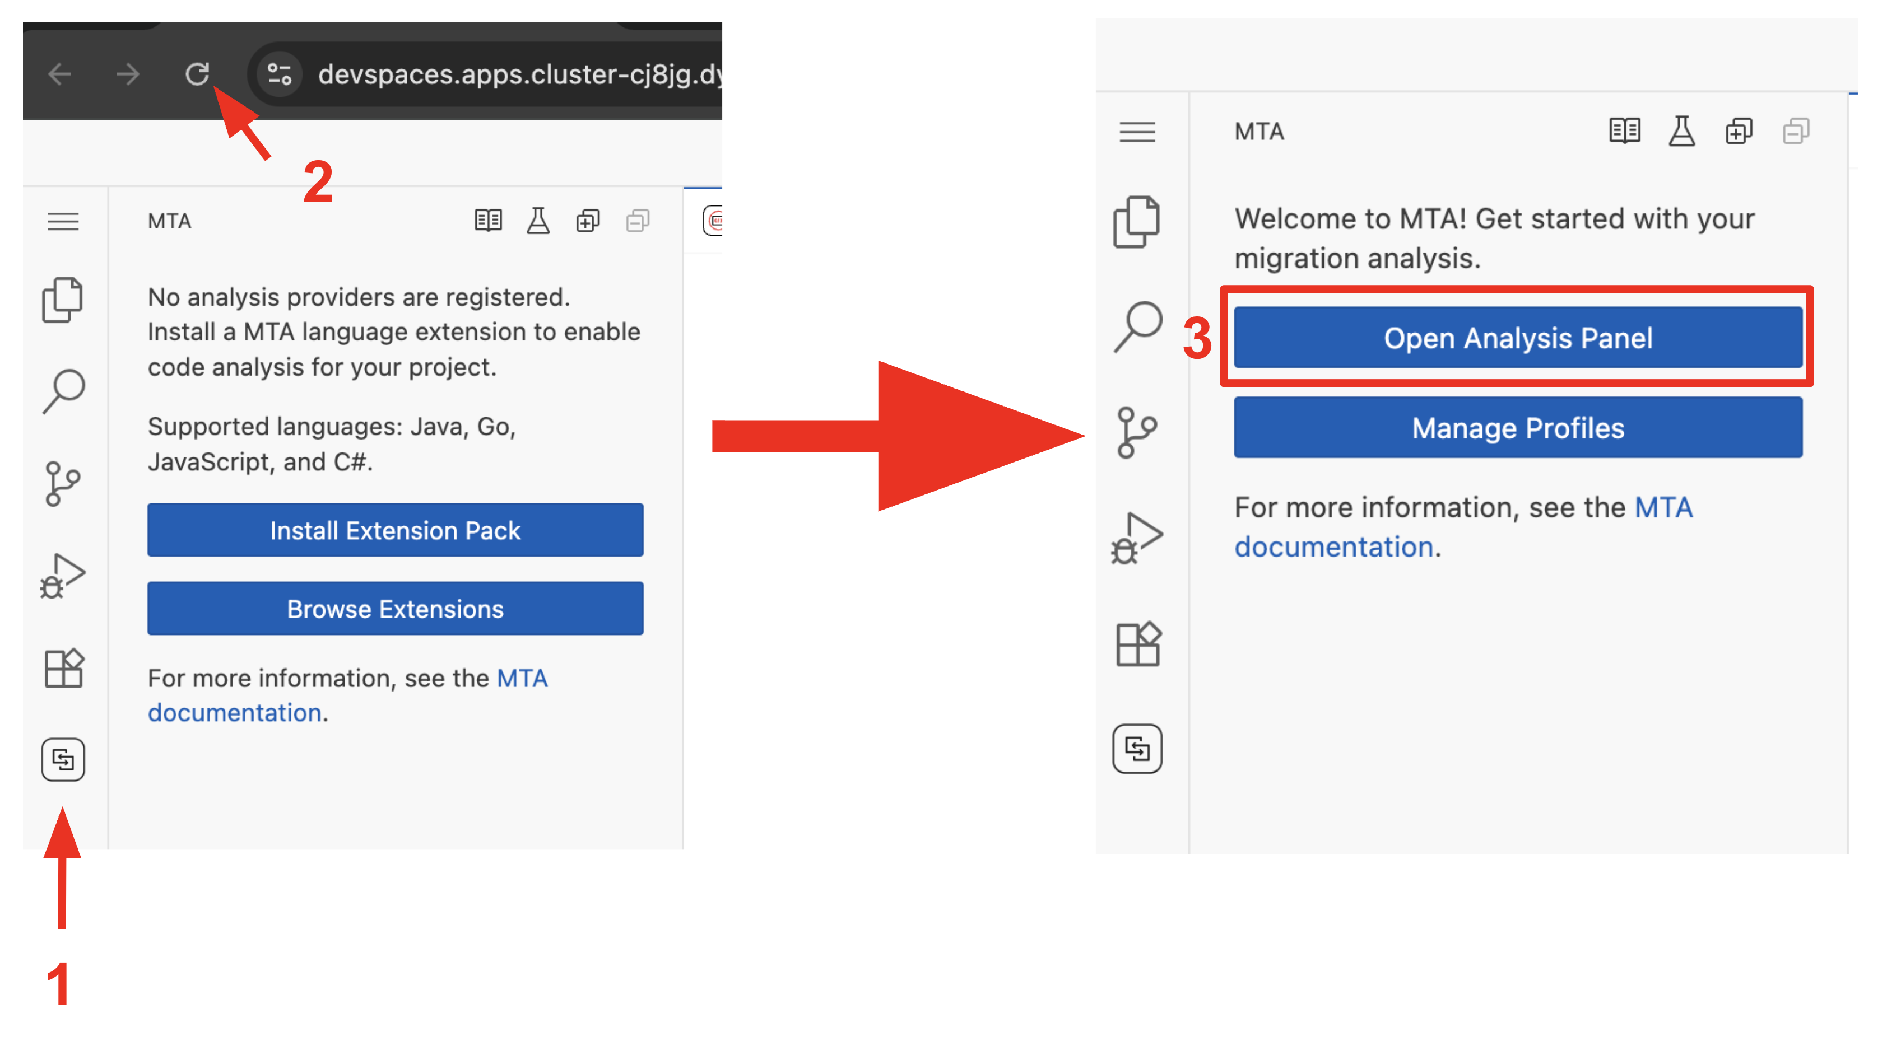Click the browser back arrow
The width and height of the screenshot is (1887, 1037).
pos(59,74)
